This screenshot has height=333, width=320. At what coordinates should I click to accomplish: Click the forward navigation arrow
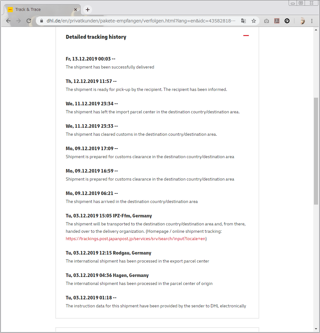click(x=19, y=21)
